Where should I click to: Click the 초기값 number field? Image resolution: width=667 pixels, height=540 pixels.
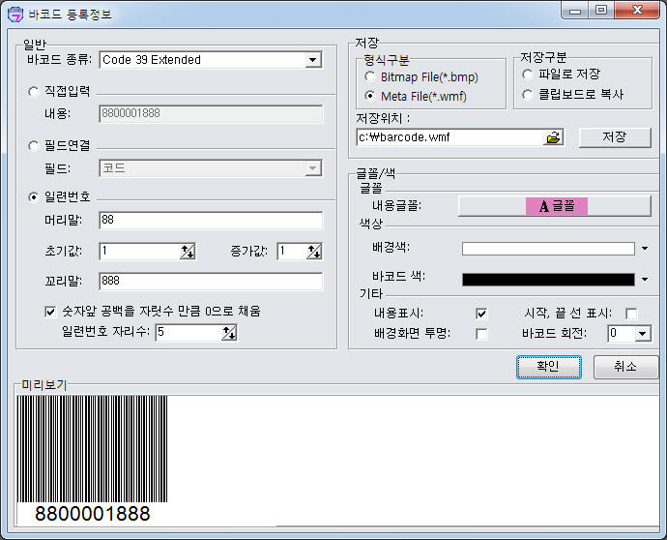tap(140, 252)
